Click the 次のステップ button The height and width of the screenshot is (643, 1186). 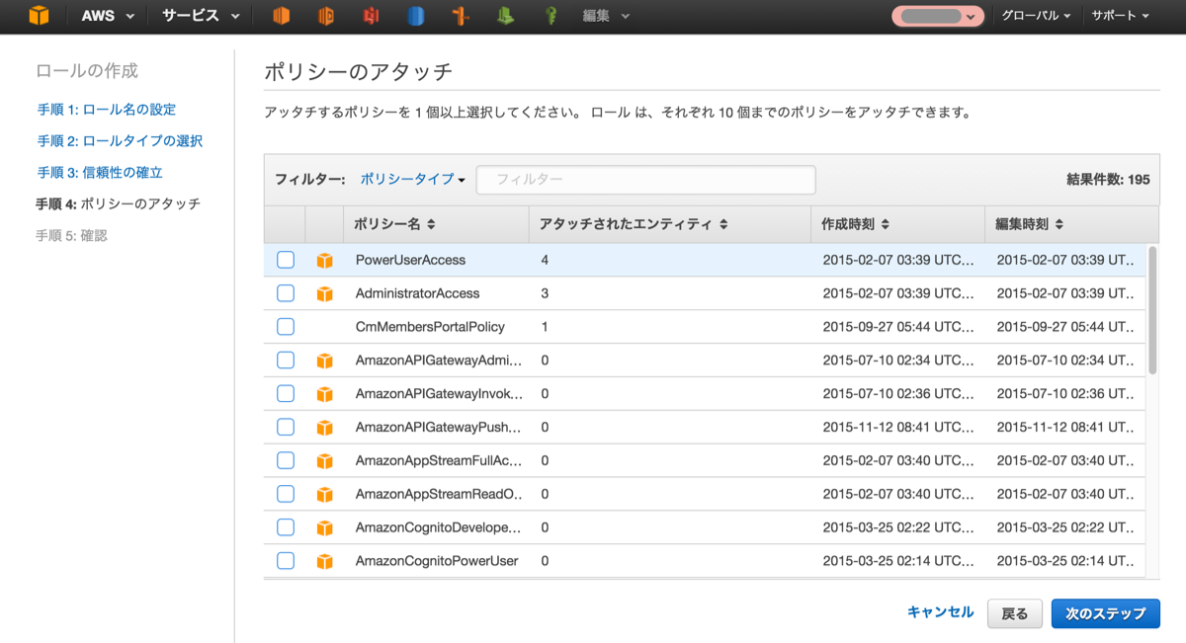pos(1105,613)
